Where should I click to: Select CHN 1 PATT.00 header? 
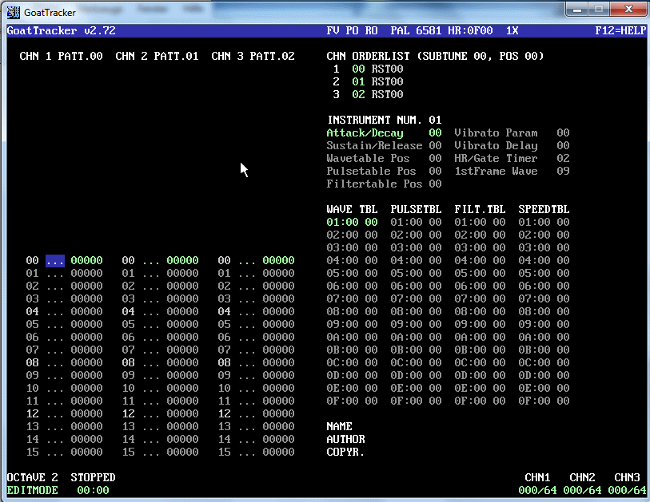tap(61, 57)
